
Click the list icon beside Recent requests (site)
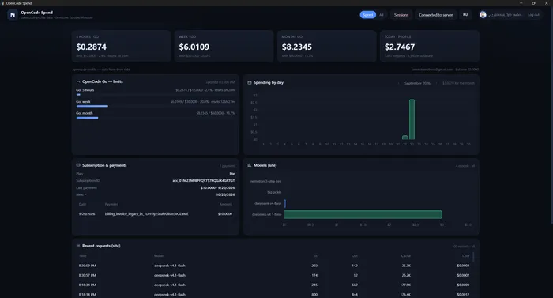point(78,246)
